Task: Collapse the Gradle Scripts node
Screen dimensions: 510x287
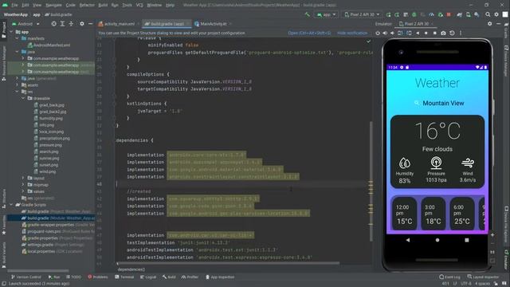Action: [x=12, y=205]
